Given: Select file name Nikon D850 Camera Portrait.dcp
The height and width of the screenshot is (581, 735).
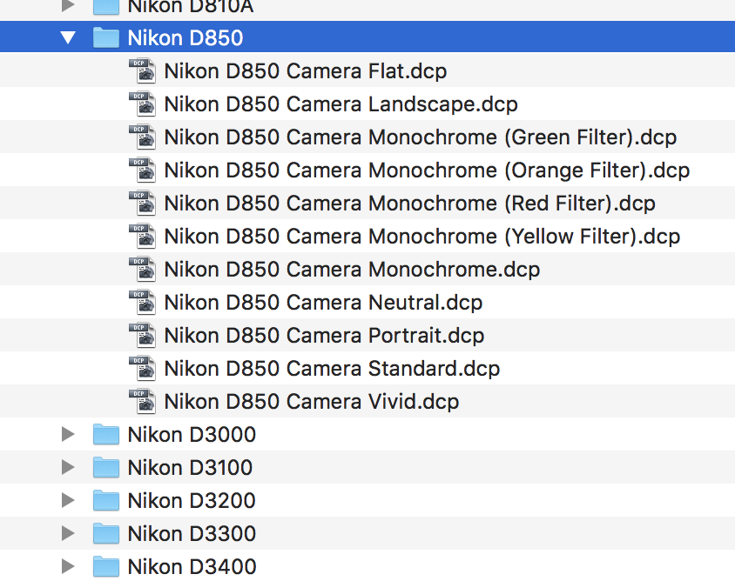Looking at the screenshot, I should click(x=324, y=336).
